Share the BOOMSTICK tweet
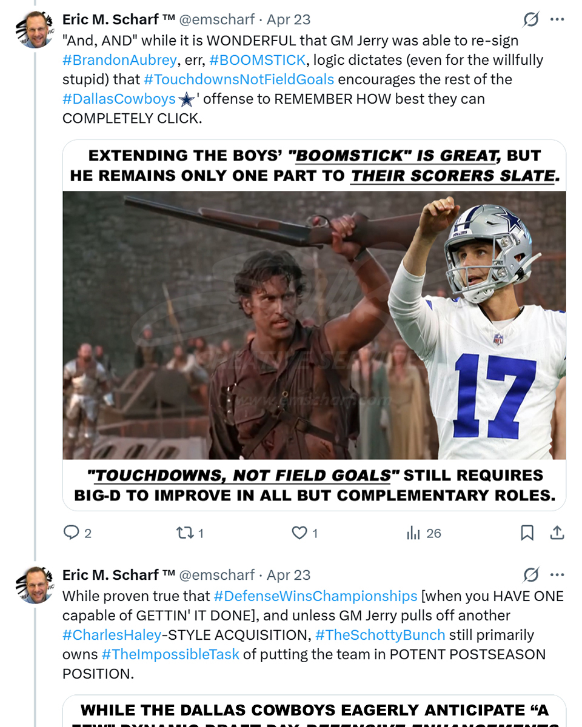Viewport: 582px width, 727px height. tap(557, 533)
